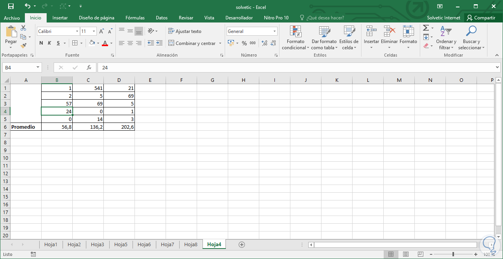Image resolution: width=503 pixels, height=259 pixels.
Task: Increase the indent level
Action: point(159,43)
